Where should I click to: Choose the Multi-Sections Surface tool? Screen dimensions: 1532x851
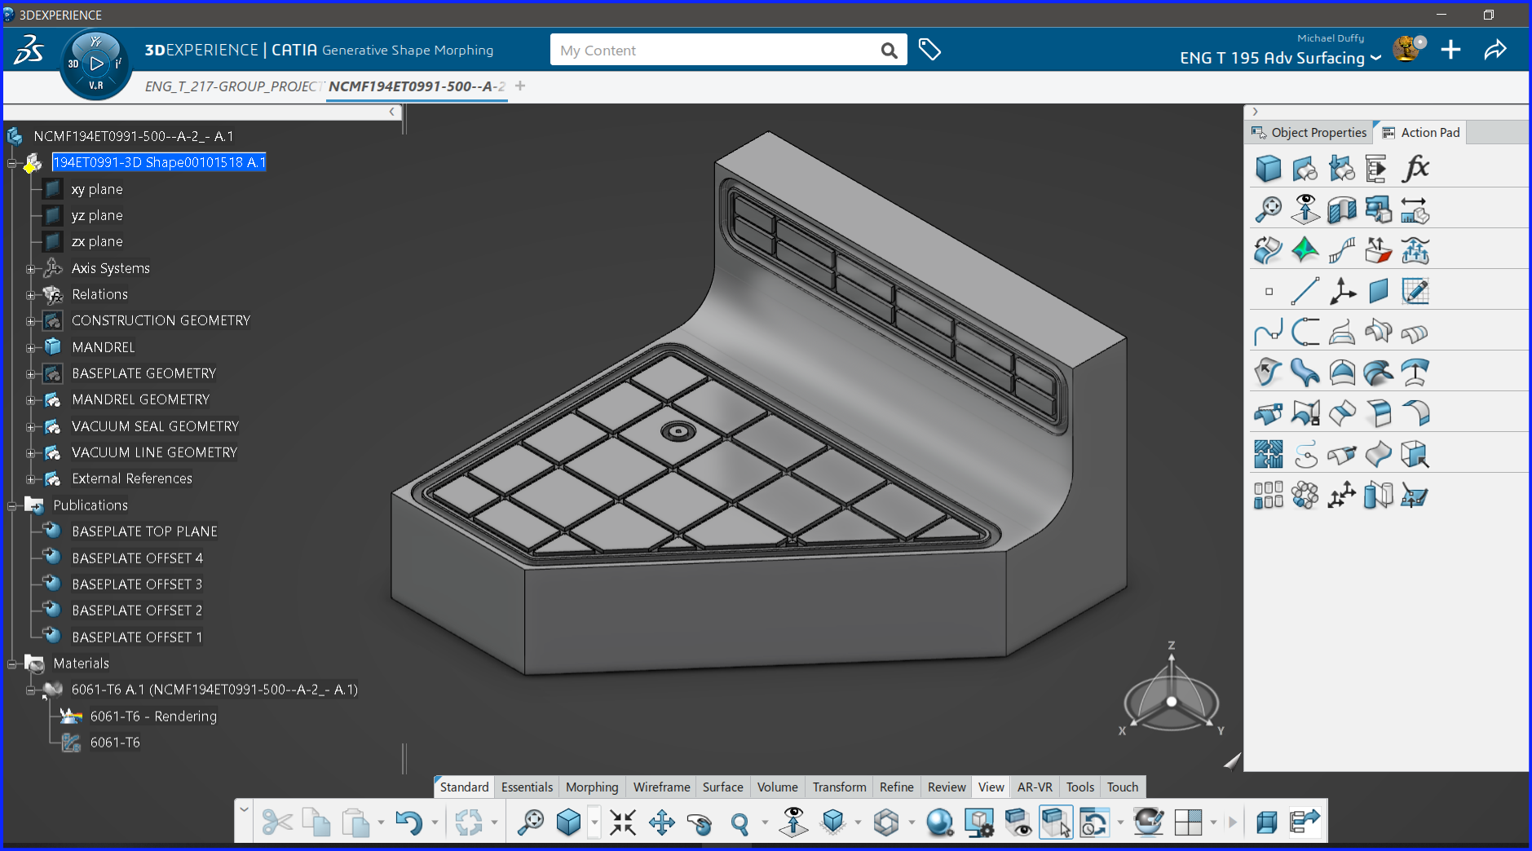click(x=1378, y=373)
